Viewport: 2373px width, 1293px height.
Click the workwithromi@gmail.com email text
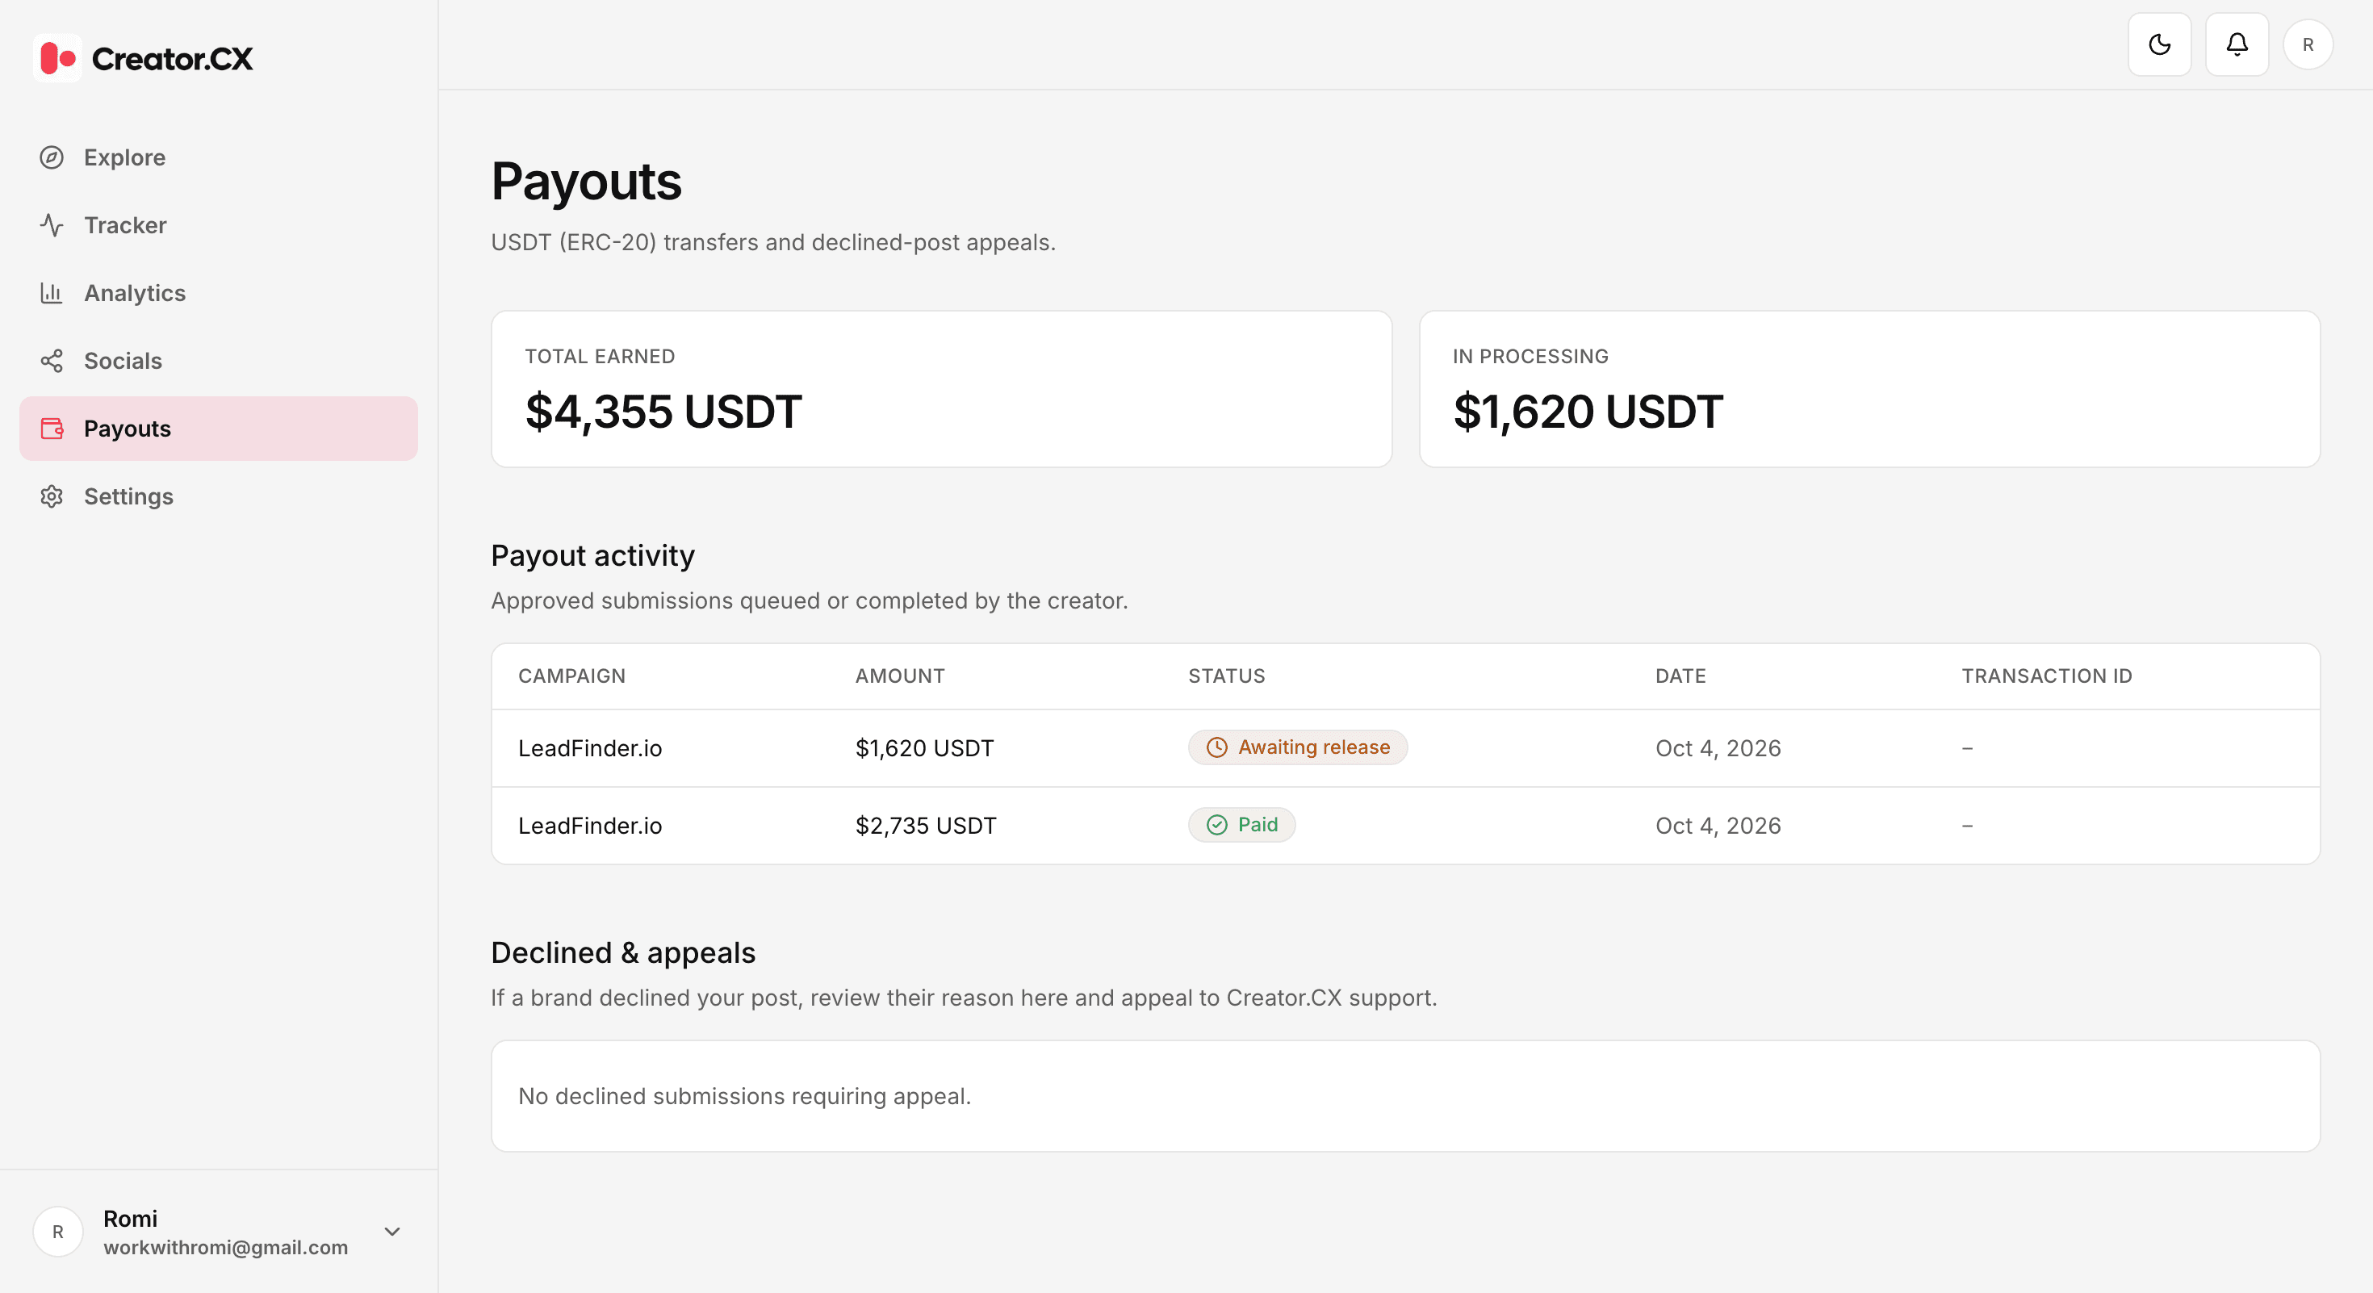(226, 1247)
